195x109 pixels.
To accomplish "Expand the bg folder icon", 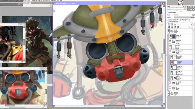I will [x=173, y=88].
